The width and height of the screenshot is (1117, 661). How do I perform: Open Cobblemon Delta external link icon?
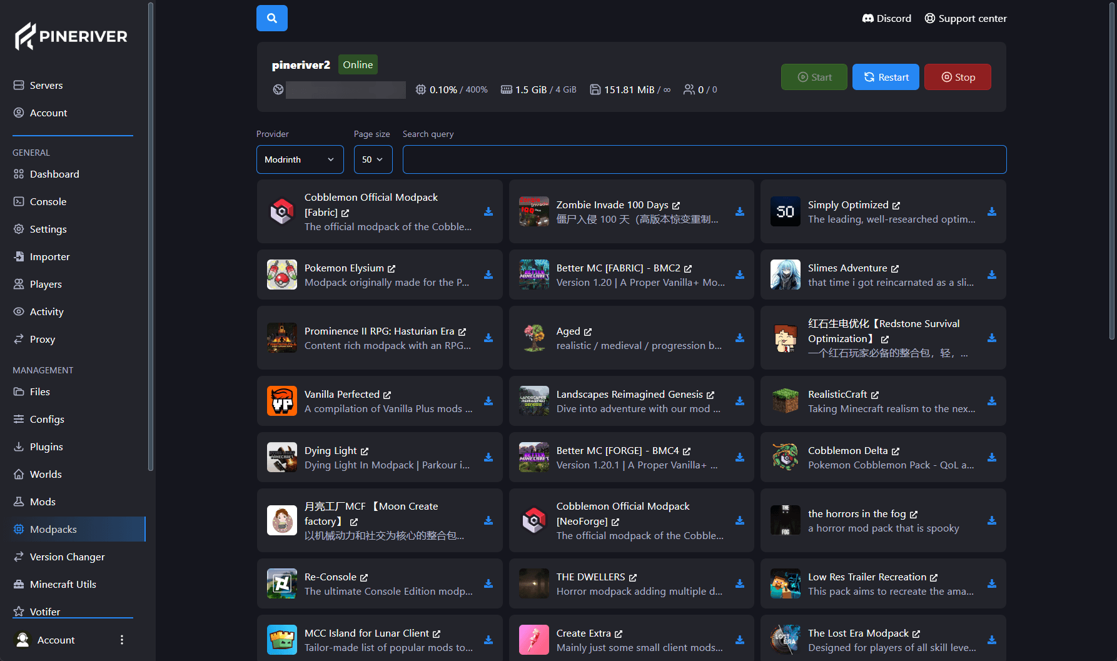(x=896, y=452)
